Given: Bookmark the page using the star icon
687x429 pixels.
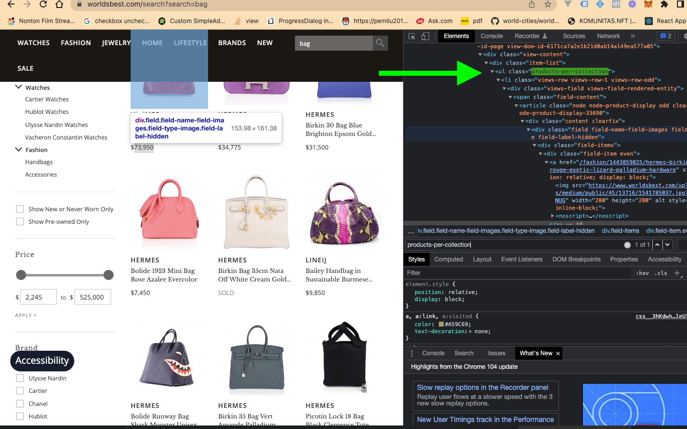Looking at the screenshot, I should coord(548,5).
